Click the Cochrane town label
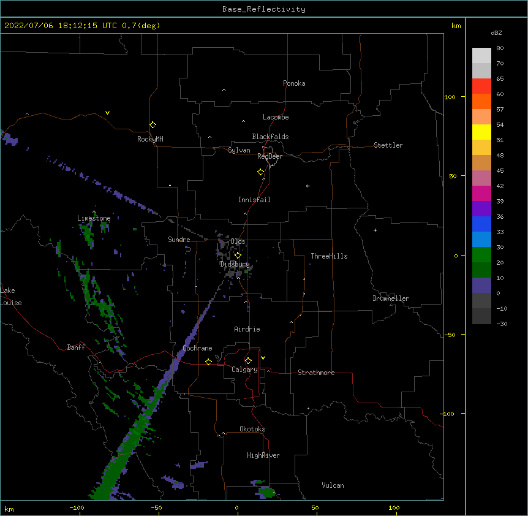This screenshot has width=528, height=516. pos(197,348)
